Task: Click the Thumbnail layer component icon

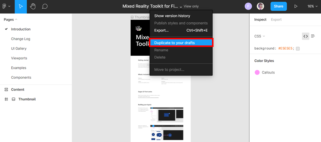Action: tap(14, 99)
